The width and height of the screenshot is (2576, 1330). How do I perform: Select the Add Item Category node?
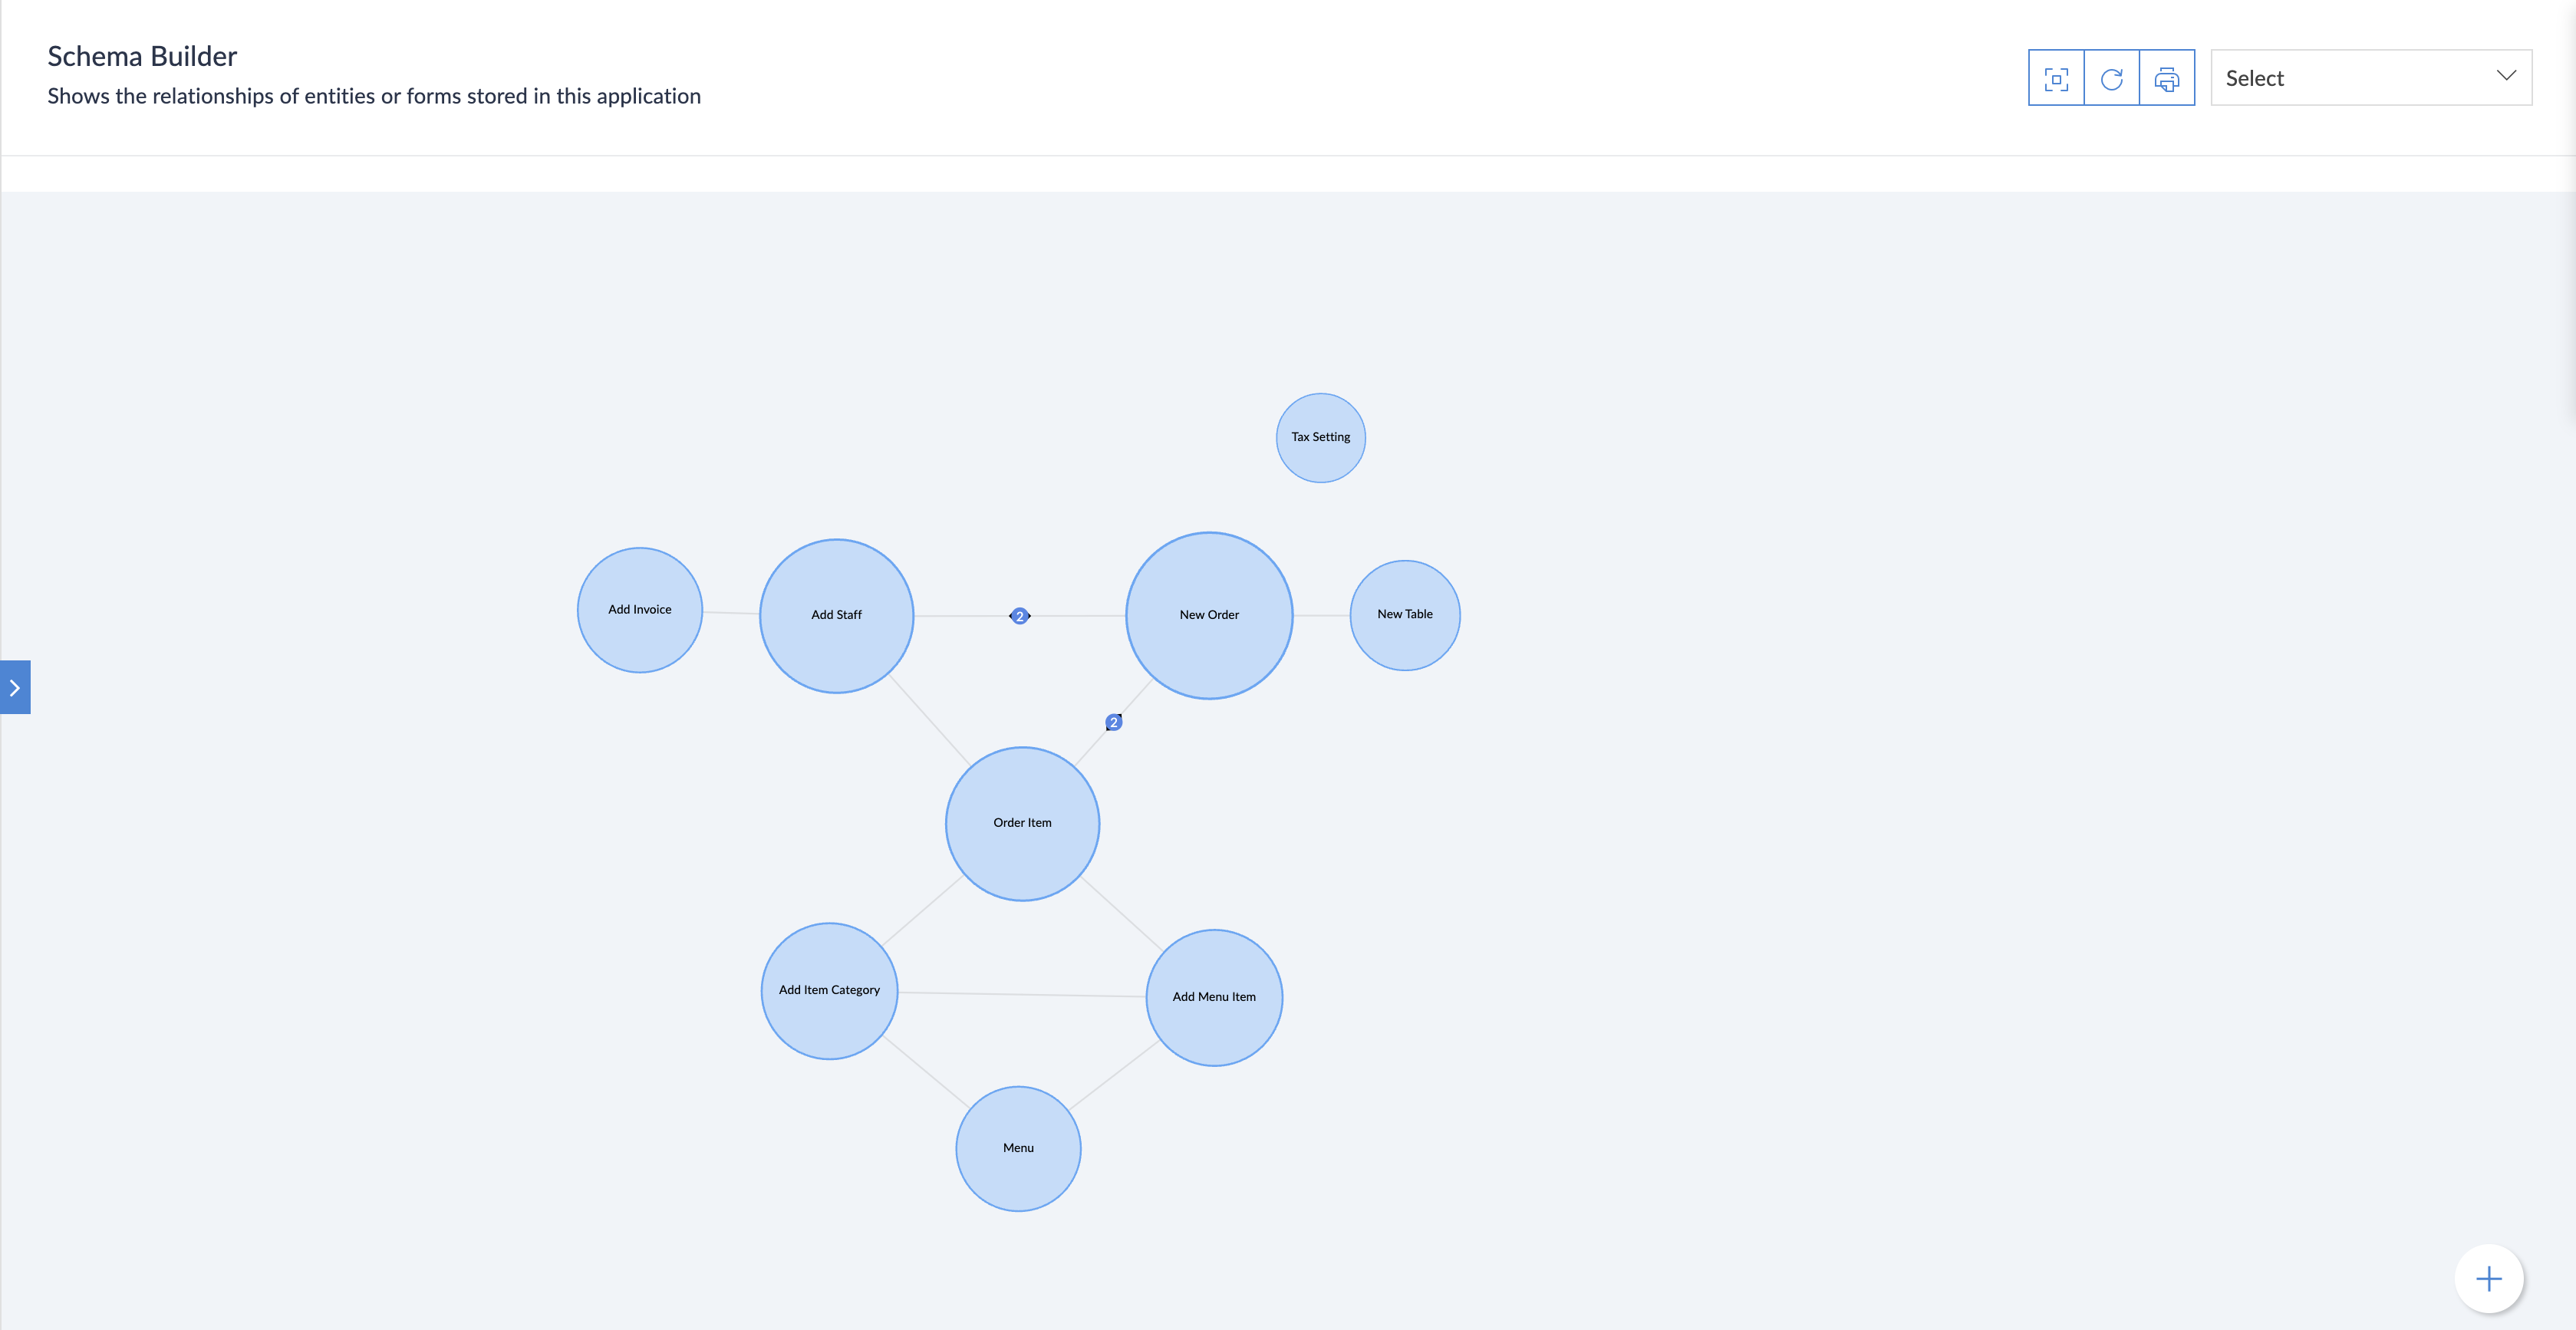point(829,990)
